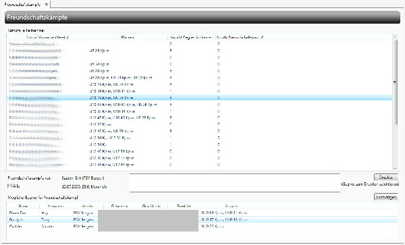Sort opponents table by Gewicht header

point(184,207)
